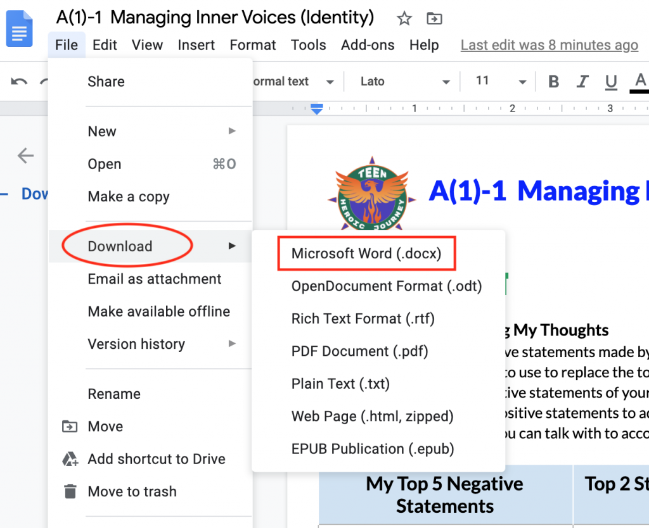Open the Insert menu
The image size is (649, 528).
click(x=196, y=45)
